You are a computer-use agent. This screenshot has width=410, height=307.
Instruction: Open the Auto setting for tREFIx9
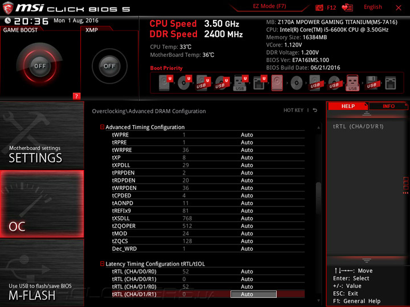pos(247,211)
